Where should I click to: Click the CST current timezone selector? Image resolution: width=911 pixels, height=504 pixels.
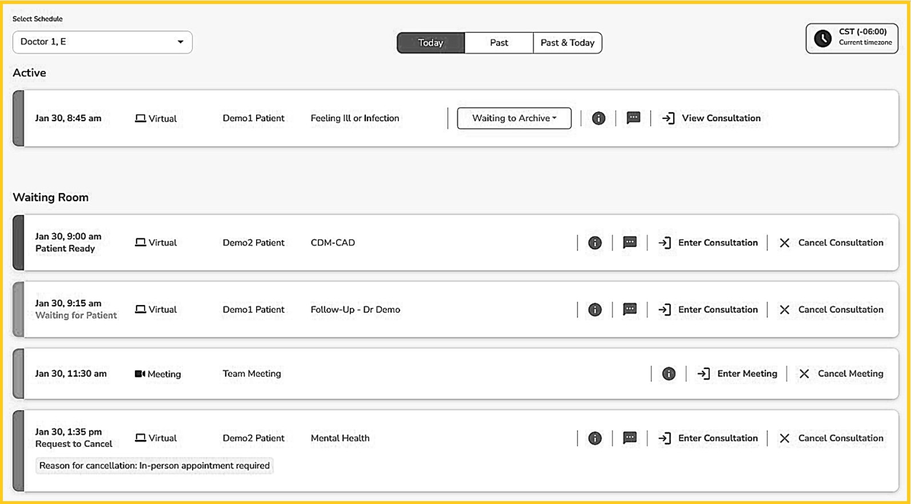(852, 38)
